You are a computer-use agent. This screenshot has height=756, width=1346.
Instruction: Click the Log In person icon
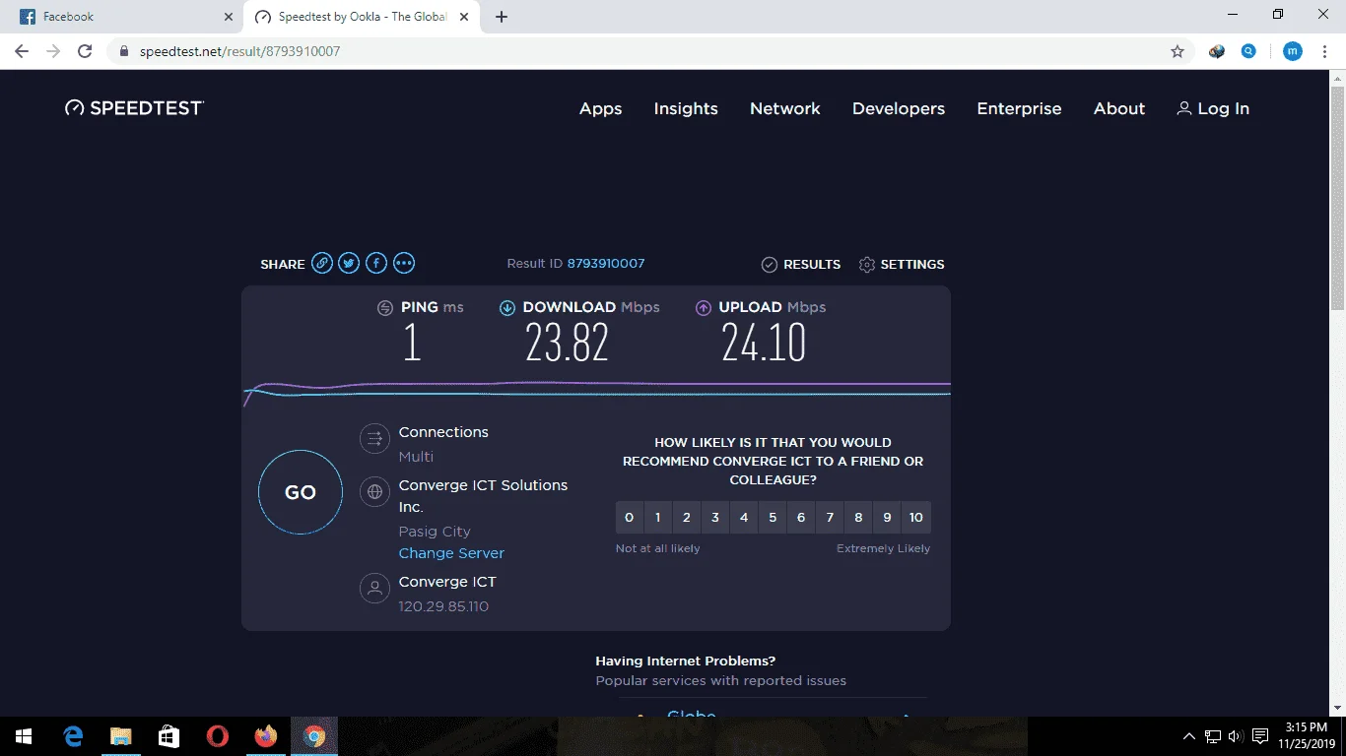click(x=1184, y=108)
